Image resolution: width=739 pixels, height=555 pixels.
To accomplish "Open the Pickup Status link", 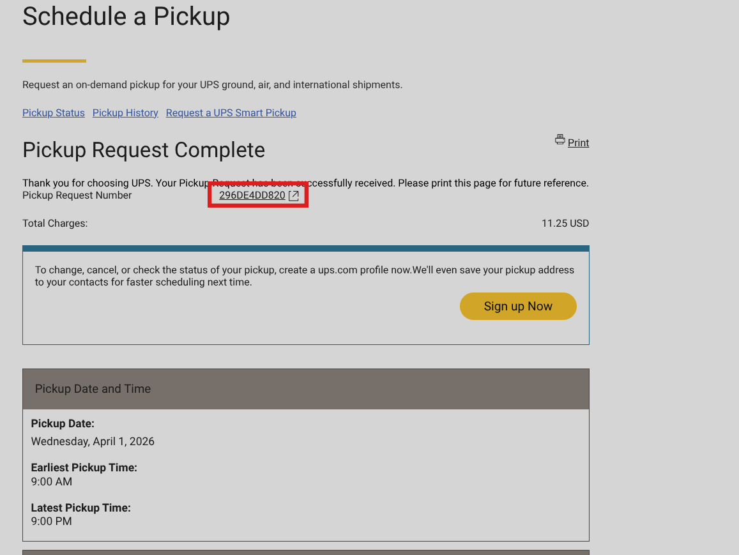I will pos(54,113).
